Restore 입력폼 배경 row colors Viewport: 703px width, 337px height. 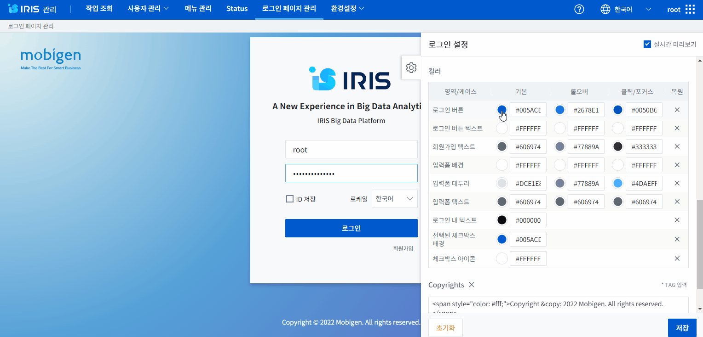click(677, 165)
